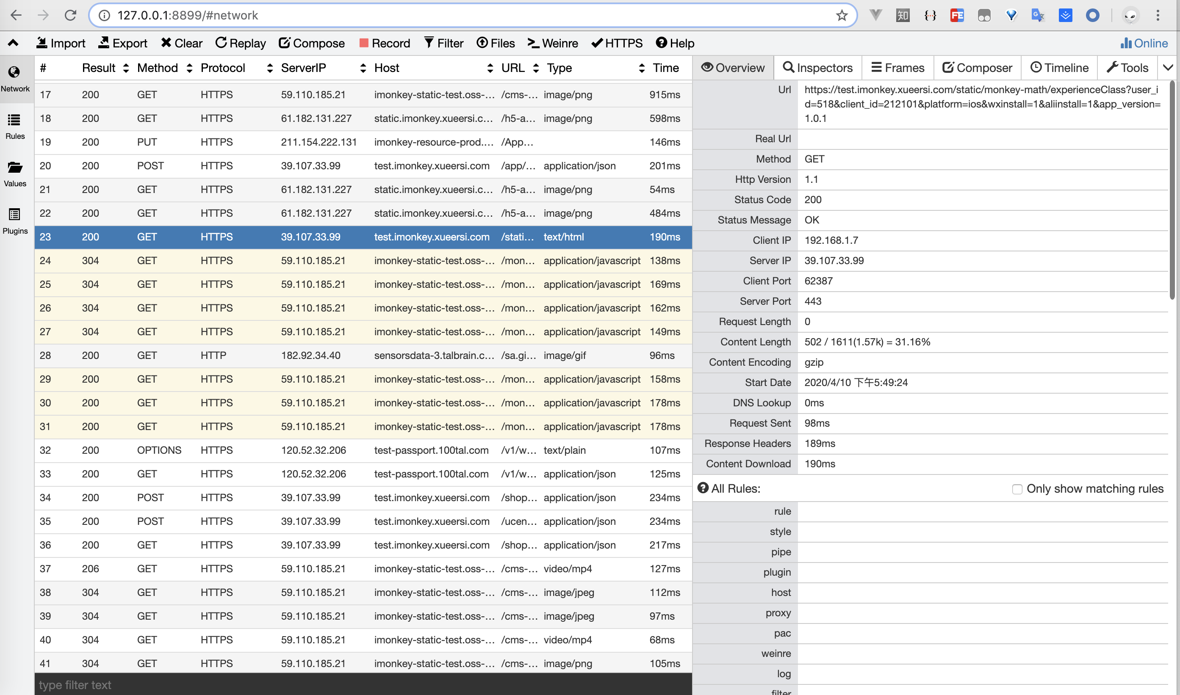Bookmark this page with star icon
The image size is (1180, 695).
coord(842,16)
